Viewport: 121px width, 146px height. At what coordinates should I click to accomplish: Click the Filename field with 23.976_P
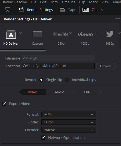(58, 58)
